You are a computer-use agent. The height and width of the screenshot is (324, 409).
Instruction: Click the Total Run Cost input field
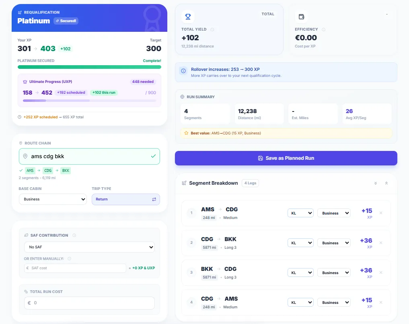point(89,303)
